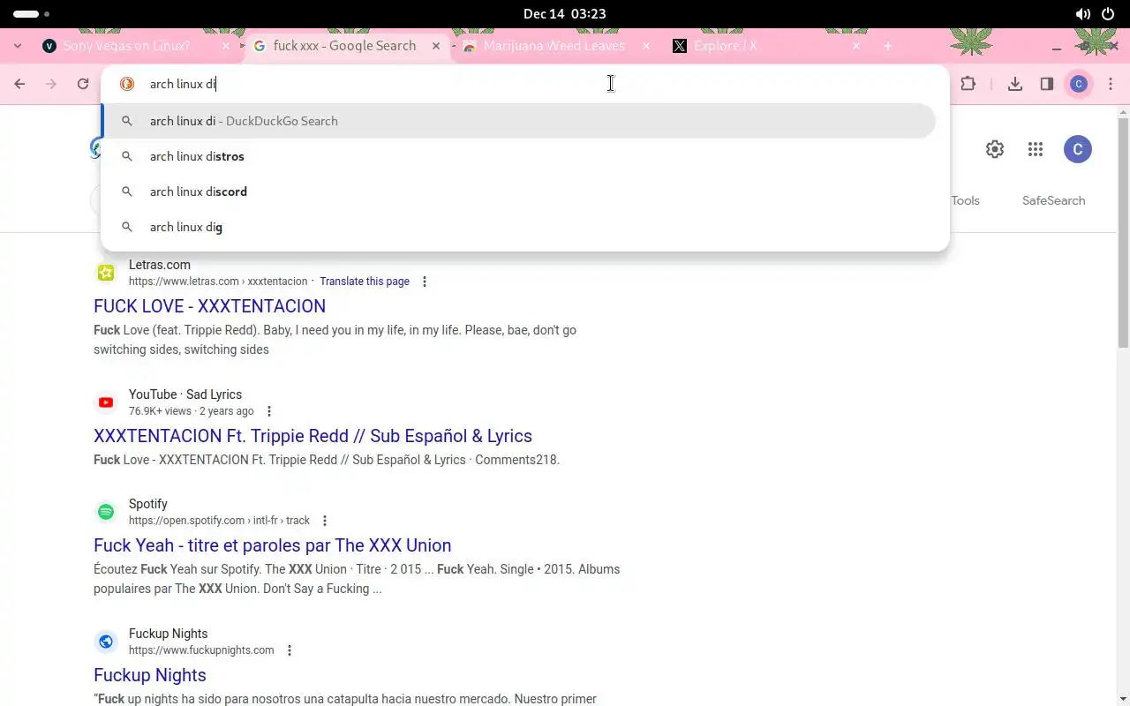Open Fuck Yeah titre et paroles result

[273, 545]
